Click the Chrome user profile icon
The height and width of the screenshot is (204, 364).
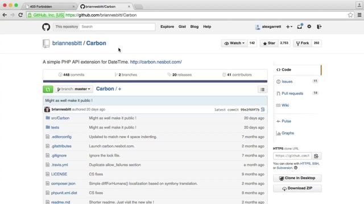tap(359, 5)
